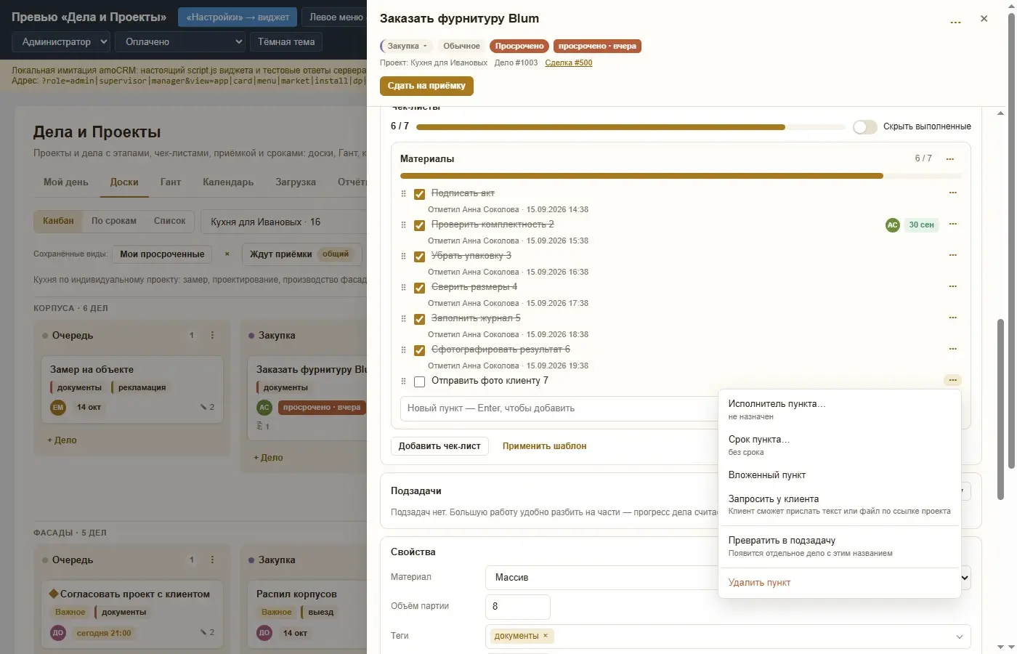The image size is (1017, 654).
Task: Open the options menu for «Проверить комплектность 2»
Action: 952,224
